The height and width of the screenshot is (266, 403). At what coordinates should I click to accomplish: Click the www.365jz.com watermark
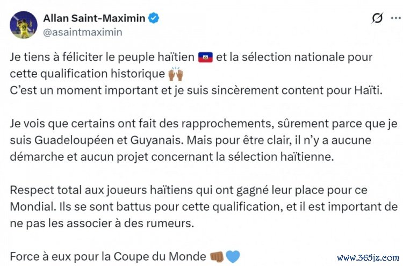(x=366, y=256)
